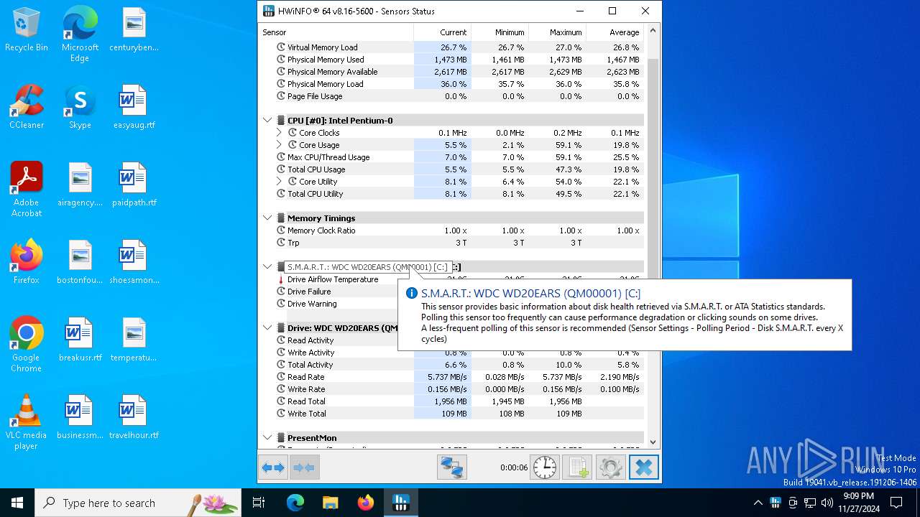920x517 pixels.
Task: Show hidden icons in system tray
Action: coord(758,503)
